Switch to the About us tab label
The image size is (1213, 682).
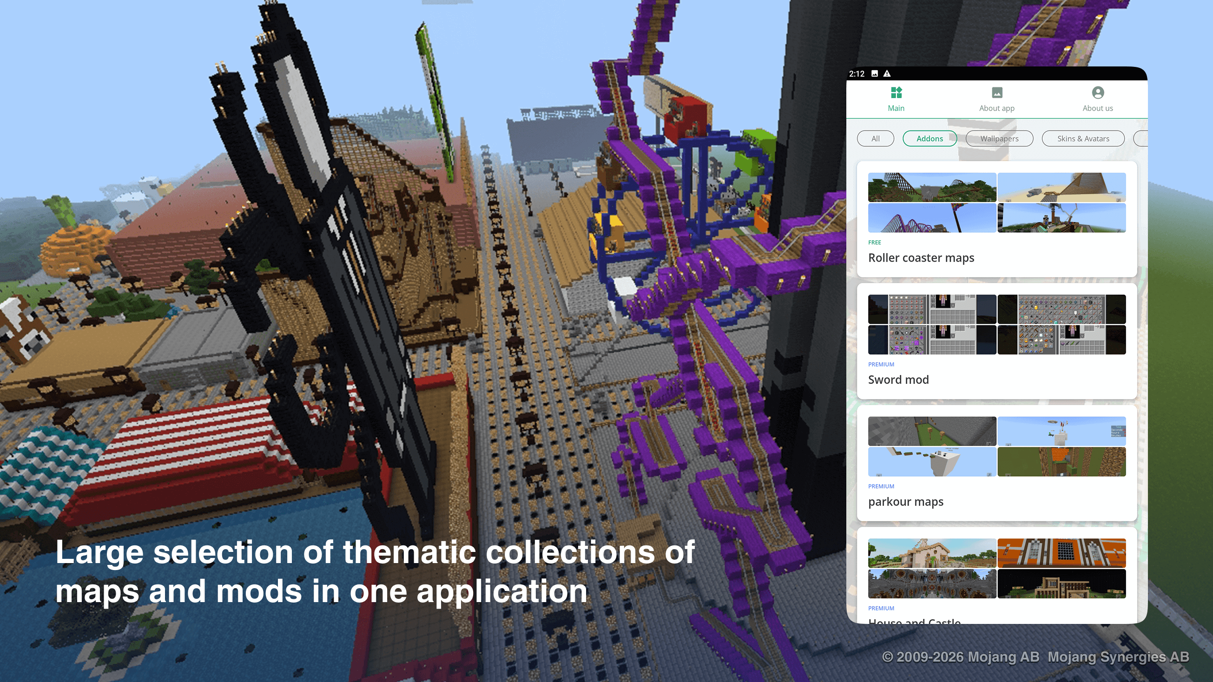[x=1098, y=108]
